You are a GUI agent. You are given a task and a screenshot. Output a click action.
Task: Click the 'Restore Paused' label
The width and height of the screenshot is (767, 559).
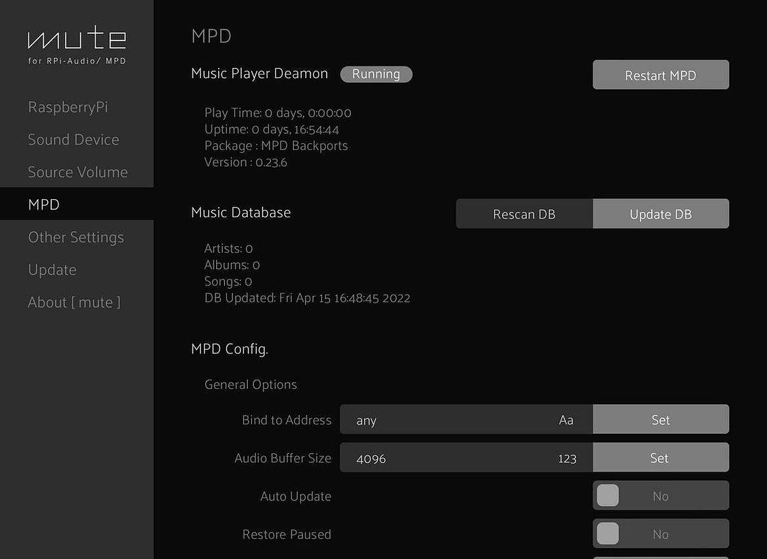[287, 534]
